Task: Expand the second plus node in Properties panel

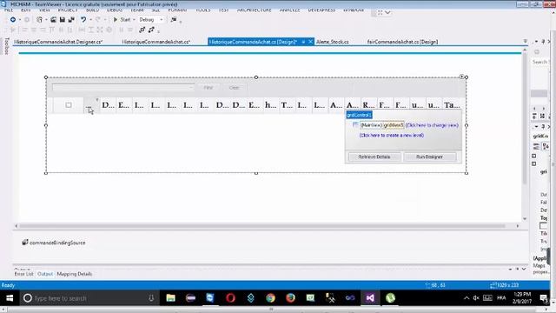Action: click(x=534, y=164)
